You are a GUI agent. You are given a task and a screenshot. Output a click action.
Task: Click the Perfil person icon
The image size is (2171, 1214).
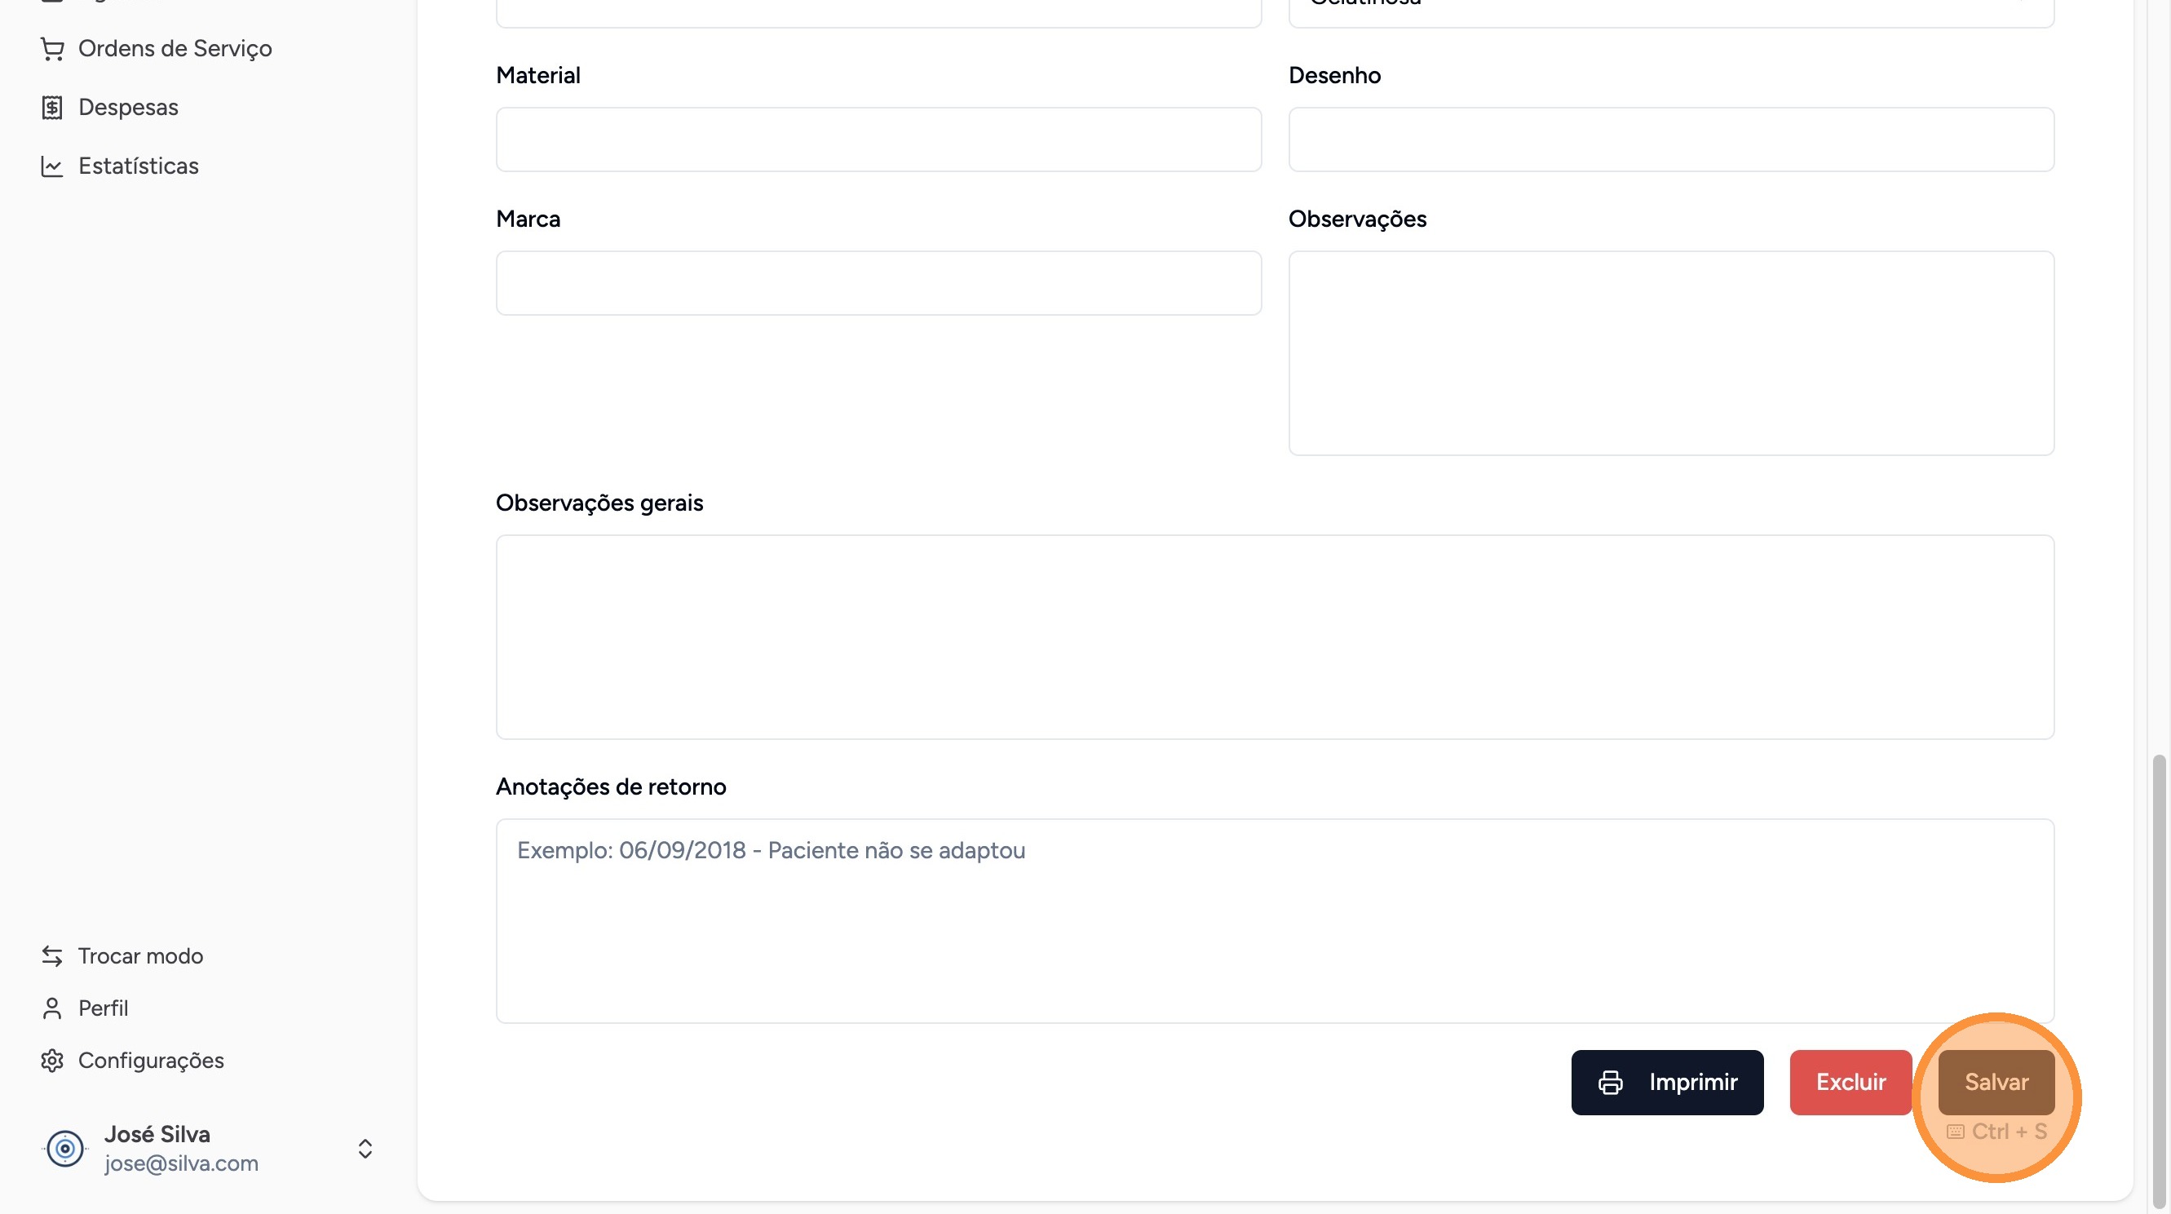52,1008
